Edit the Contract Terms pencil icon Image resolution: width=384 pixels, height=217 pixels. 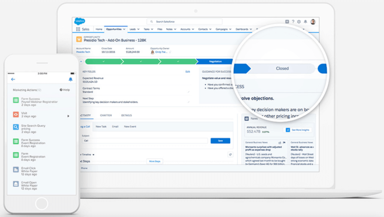click(189, 92)
